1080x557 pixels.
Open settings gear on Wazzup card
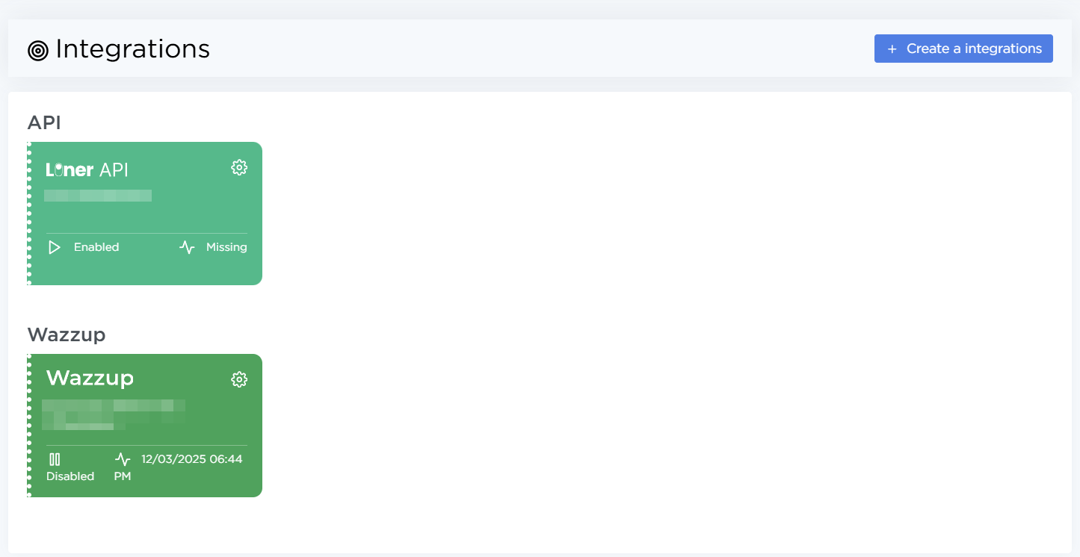239,379
